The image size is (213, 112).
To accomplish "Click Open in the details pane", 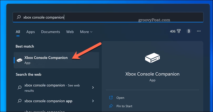I will (x=120, y=98).
